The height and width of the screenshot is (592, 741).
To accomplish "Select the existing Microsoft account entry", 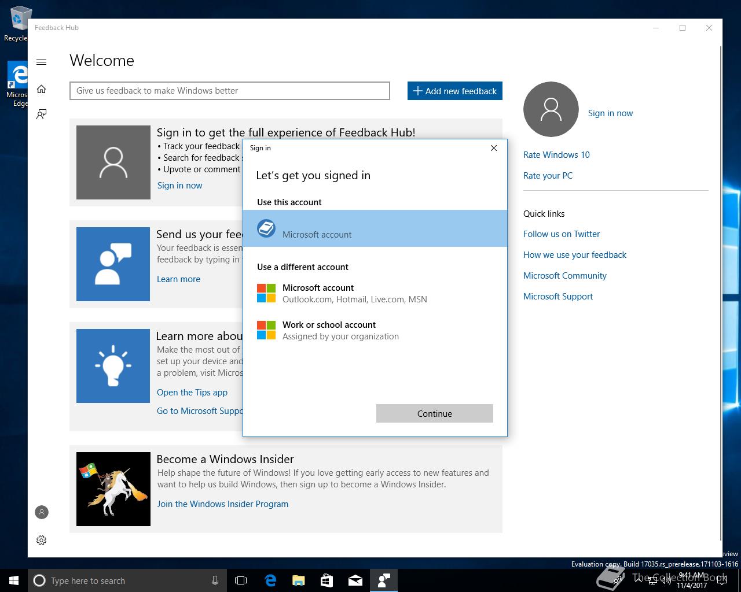I will click(x=375, y=228).
